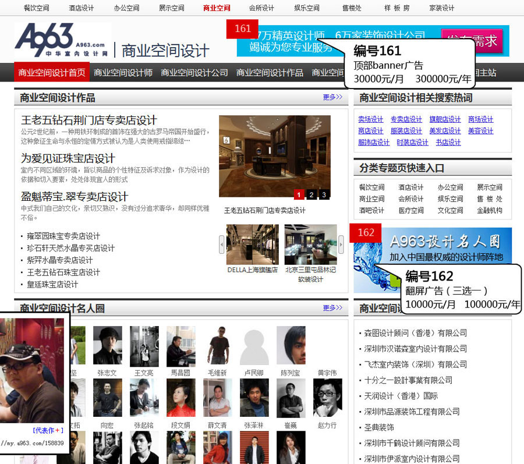
Task: Open 办公空间 in top navigation
Action: pos(126,8)
